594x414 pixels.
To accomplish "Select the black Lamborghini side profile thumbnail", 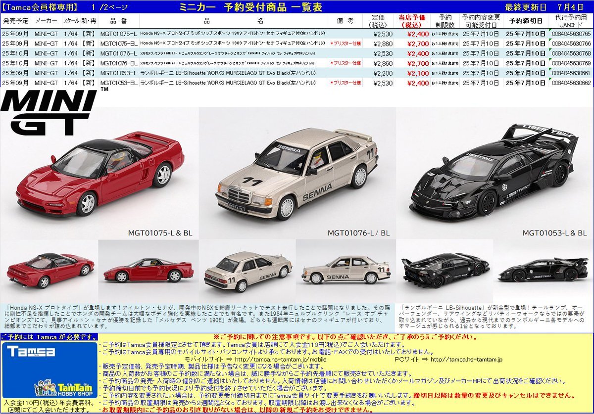I will pos(544,271).
